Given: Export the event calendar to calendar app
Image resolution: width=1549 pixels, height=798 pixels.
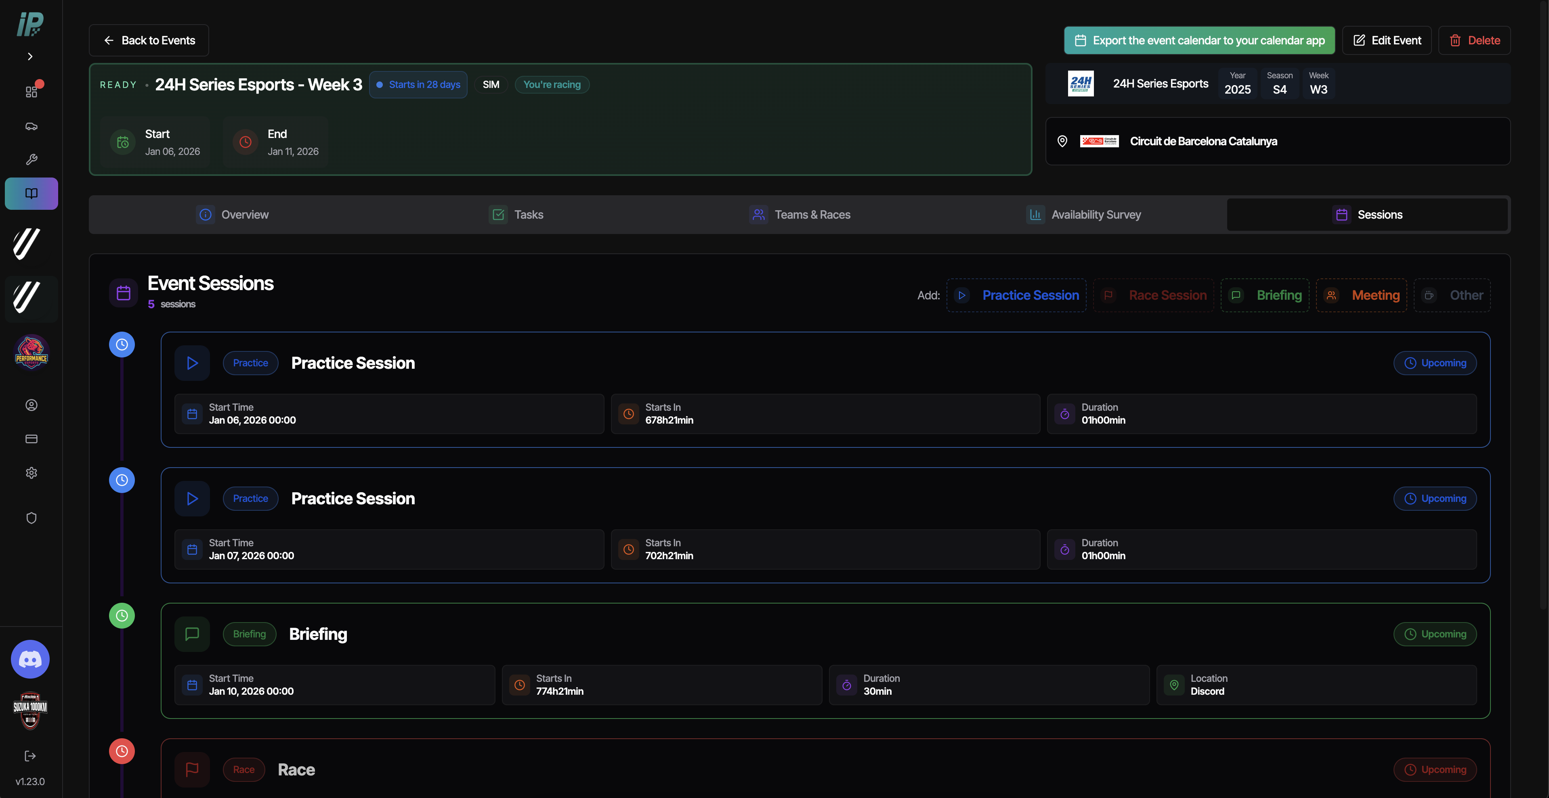Looking at the screenshot, I should [1199, 40].
